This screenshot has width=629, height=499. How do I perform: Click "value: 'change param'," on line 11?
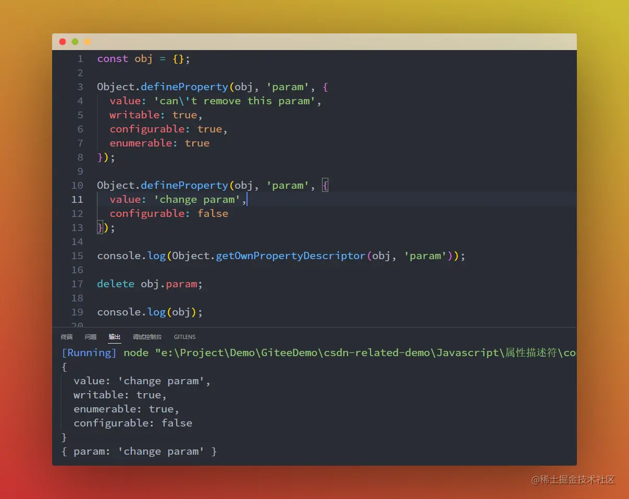[x=177, y=200]
